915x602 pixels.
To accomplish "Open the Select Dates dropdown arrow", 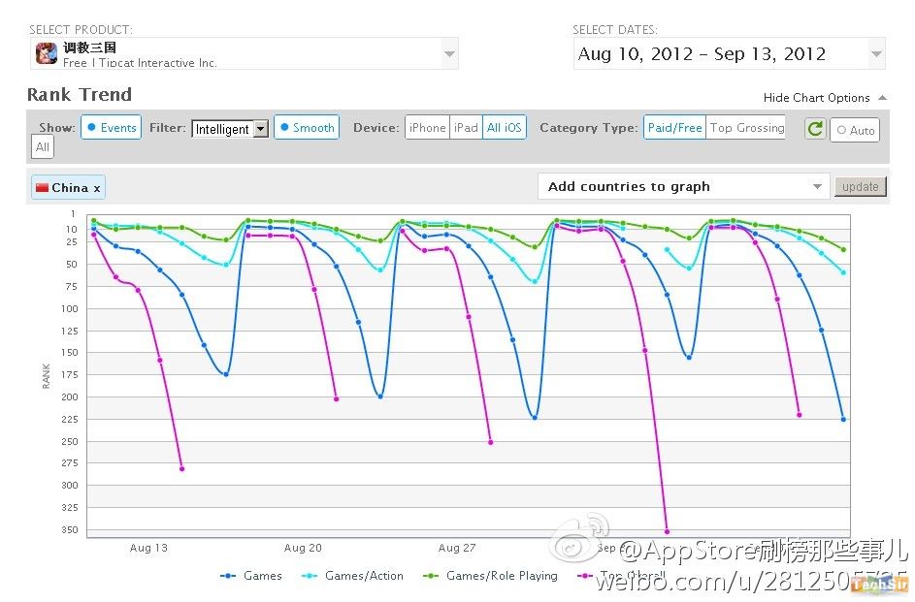I will click(x=876, y=53).
